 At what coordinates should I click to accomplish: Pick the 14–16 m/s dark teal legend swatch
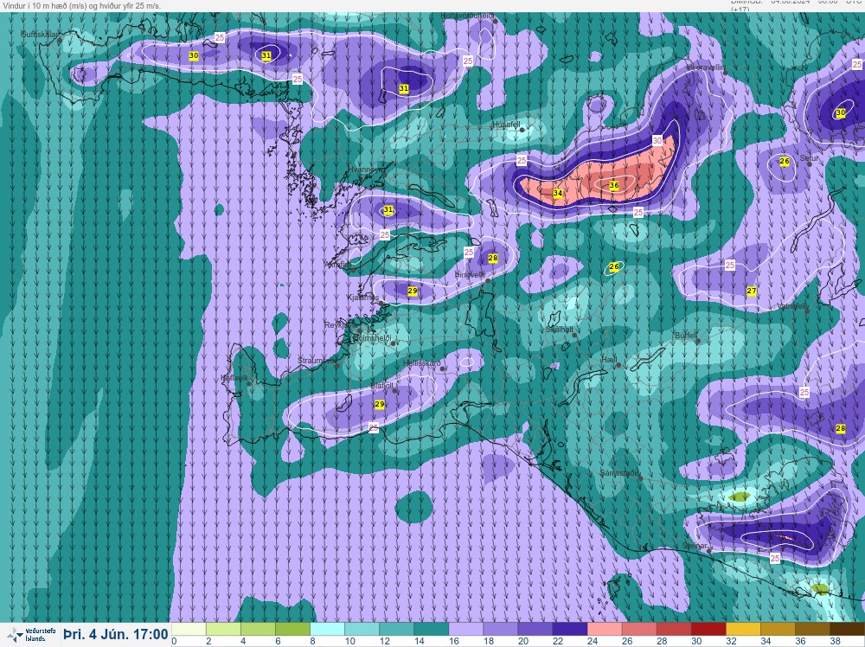point(432,630)
